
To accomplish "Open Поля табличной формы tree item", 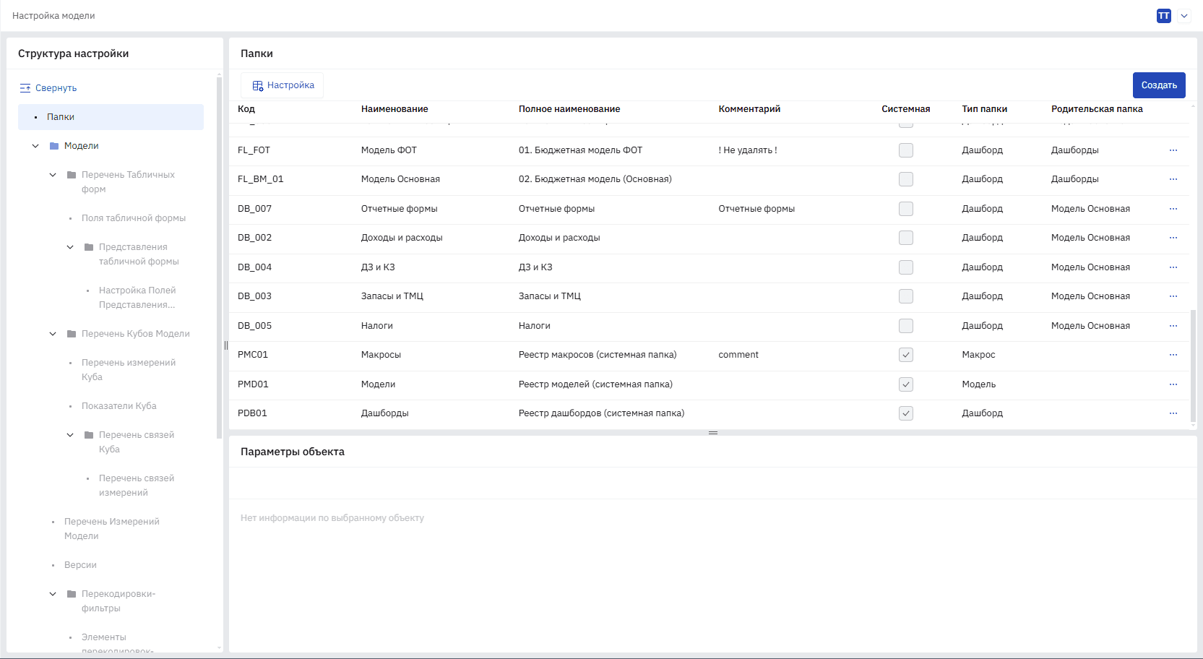I will pyautogui.click(x=134, y=218).
